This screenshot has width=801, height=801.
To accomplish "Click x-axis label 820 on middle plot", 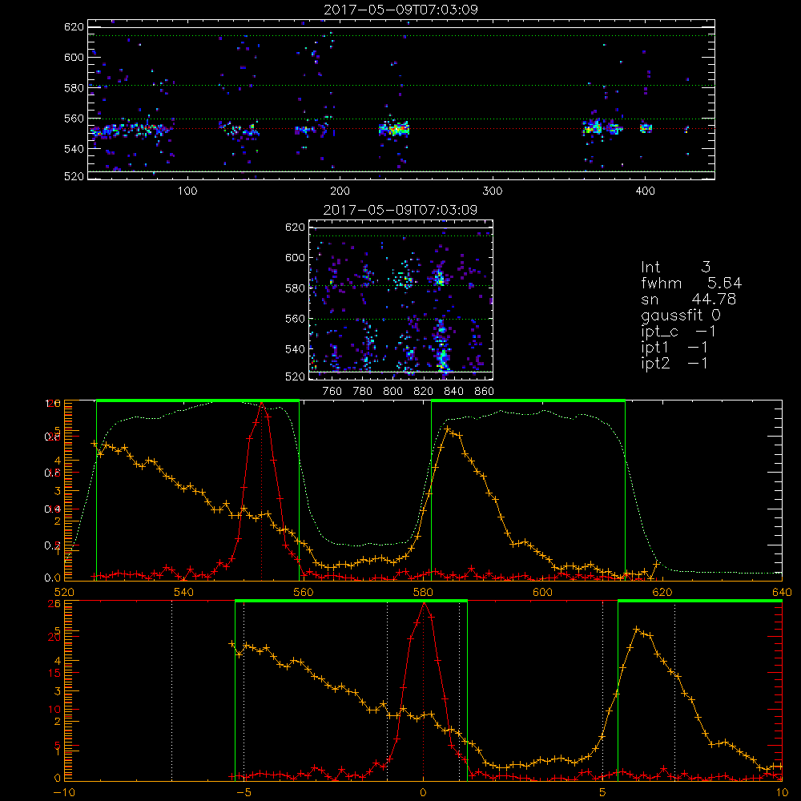I will [424, 392].
